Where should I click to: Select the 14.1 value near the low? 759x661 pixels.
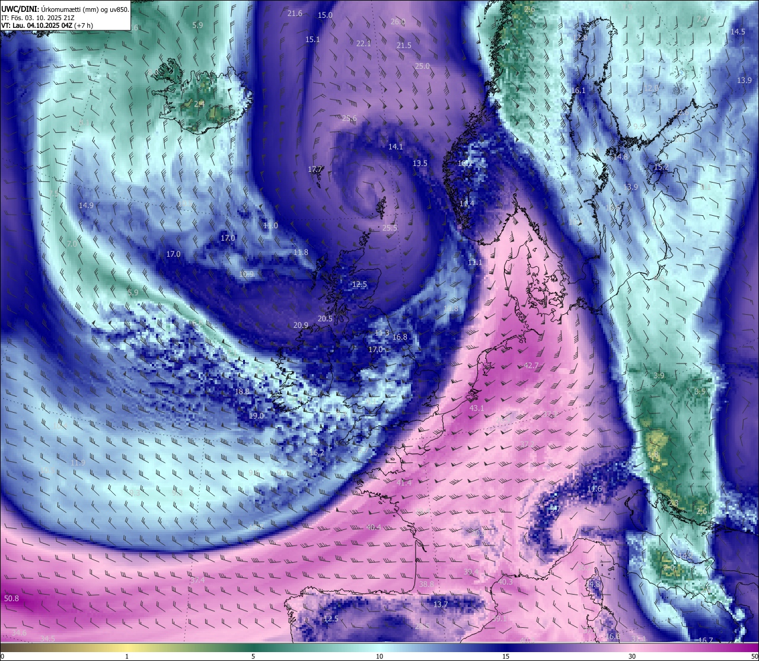[396, 147]
